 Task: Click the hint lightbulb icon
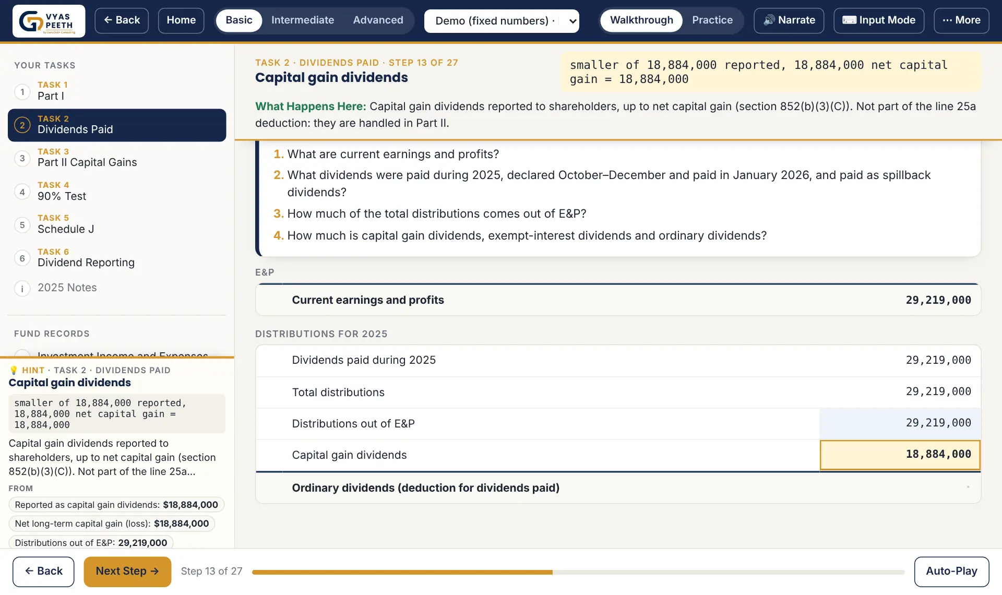click(x=14, y=370)
